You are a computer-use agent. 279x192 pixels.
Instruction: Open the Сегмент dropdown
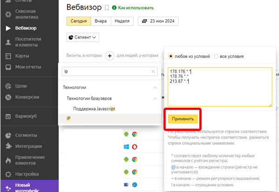point(83,37)
